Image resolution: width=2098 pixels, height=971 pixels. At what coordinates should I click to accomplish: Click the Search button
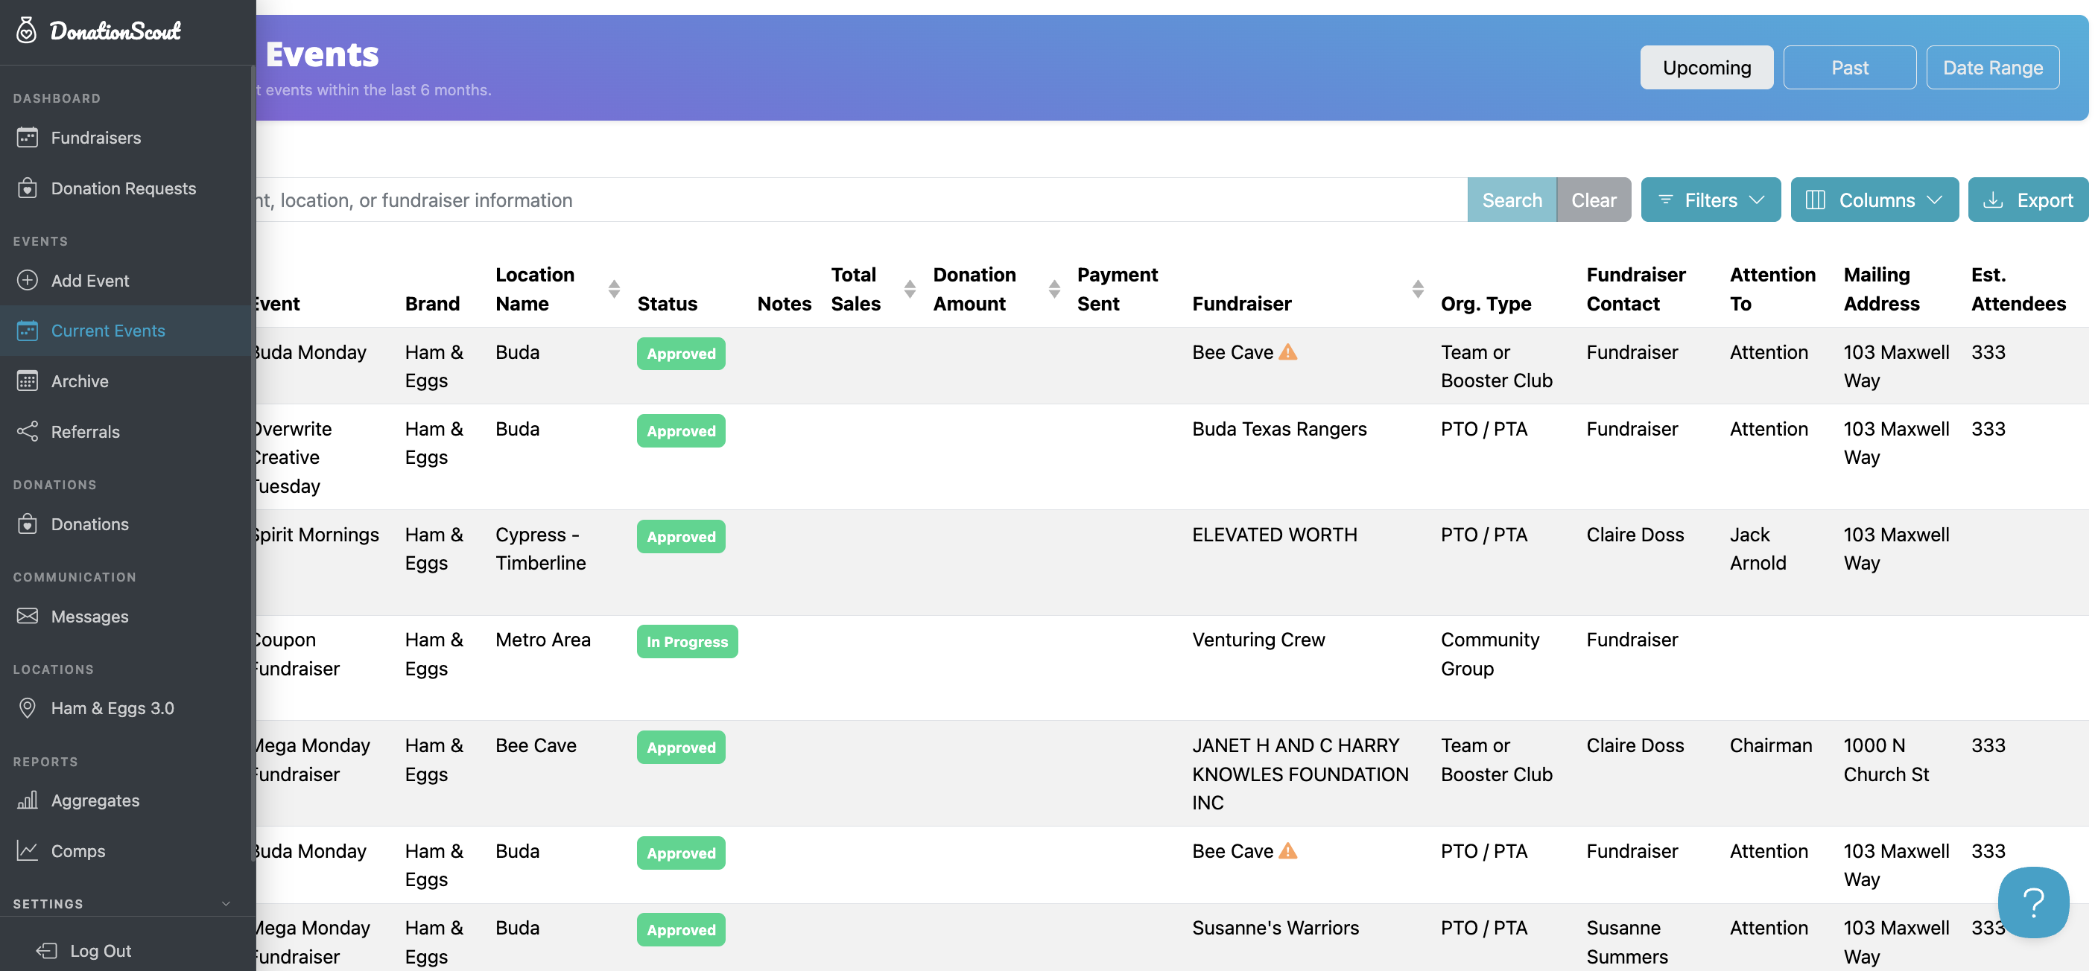tap(1512, 200)
